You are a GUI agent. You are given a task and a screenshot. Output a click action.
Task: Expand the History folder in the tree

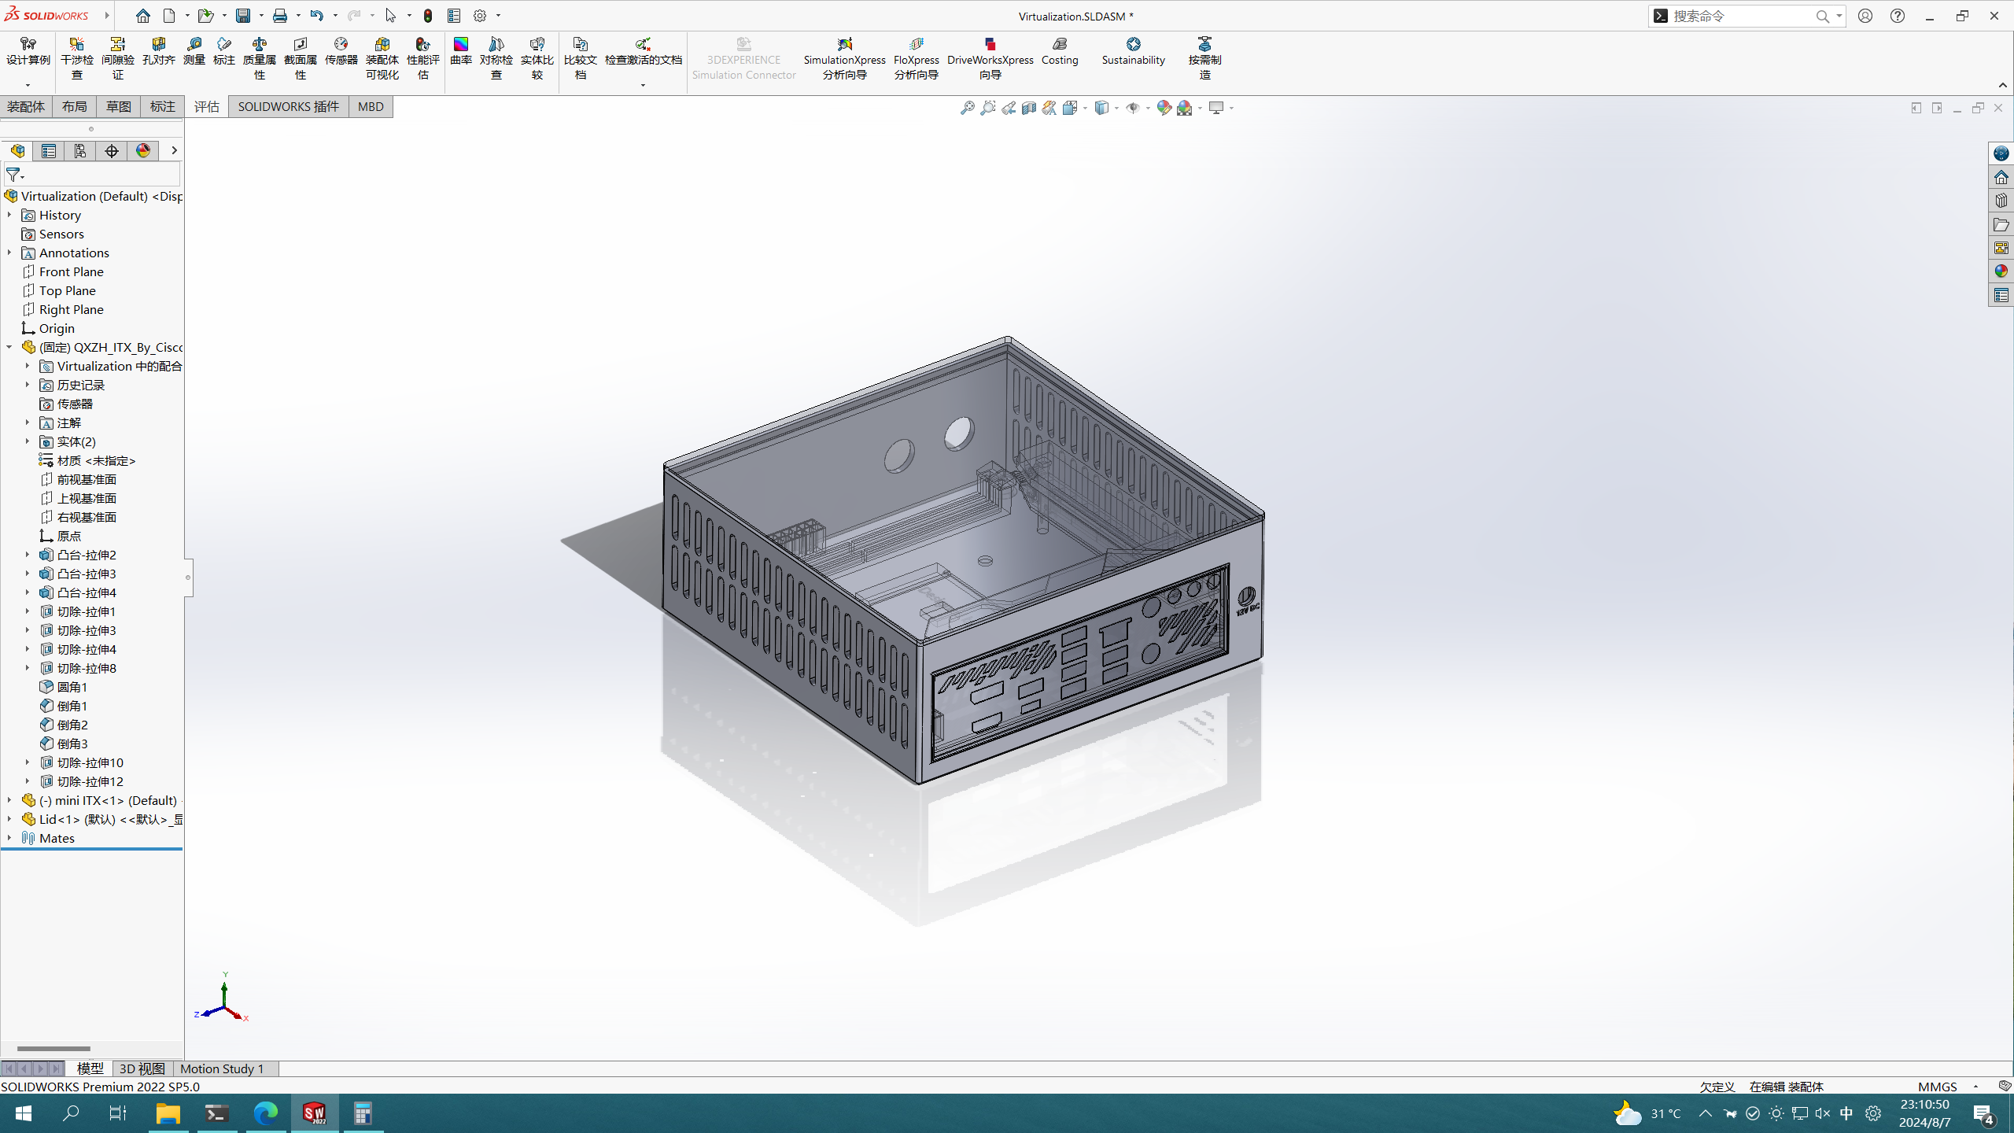pyautogui.click(x=9, y=215)
